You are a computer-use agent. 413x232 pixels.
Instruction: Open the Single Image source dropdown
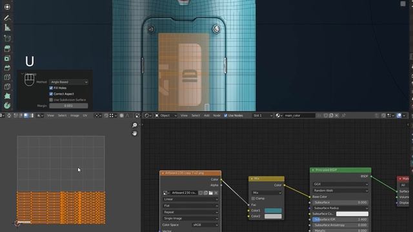tap(190, 218)
